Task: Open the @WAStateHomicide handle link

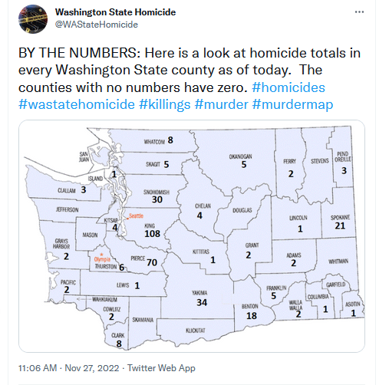Action: pos(97,25)
